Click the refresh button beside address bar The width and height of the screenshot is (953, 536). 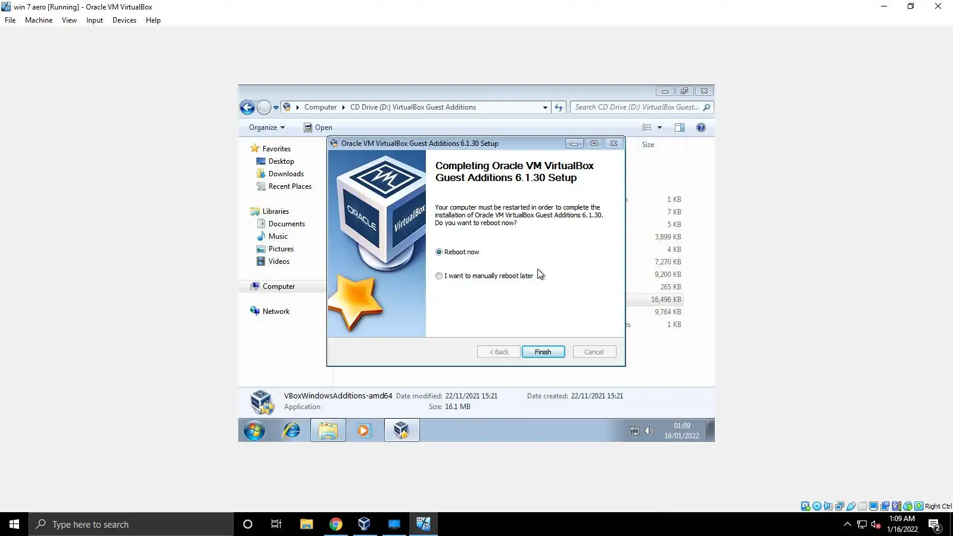pos(559,107)
